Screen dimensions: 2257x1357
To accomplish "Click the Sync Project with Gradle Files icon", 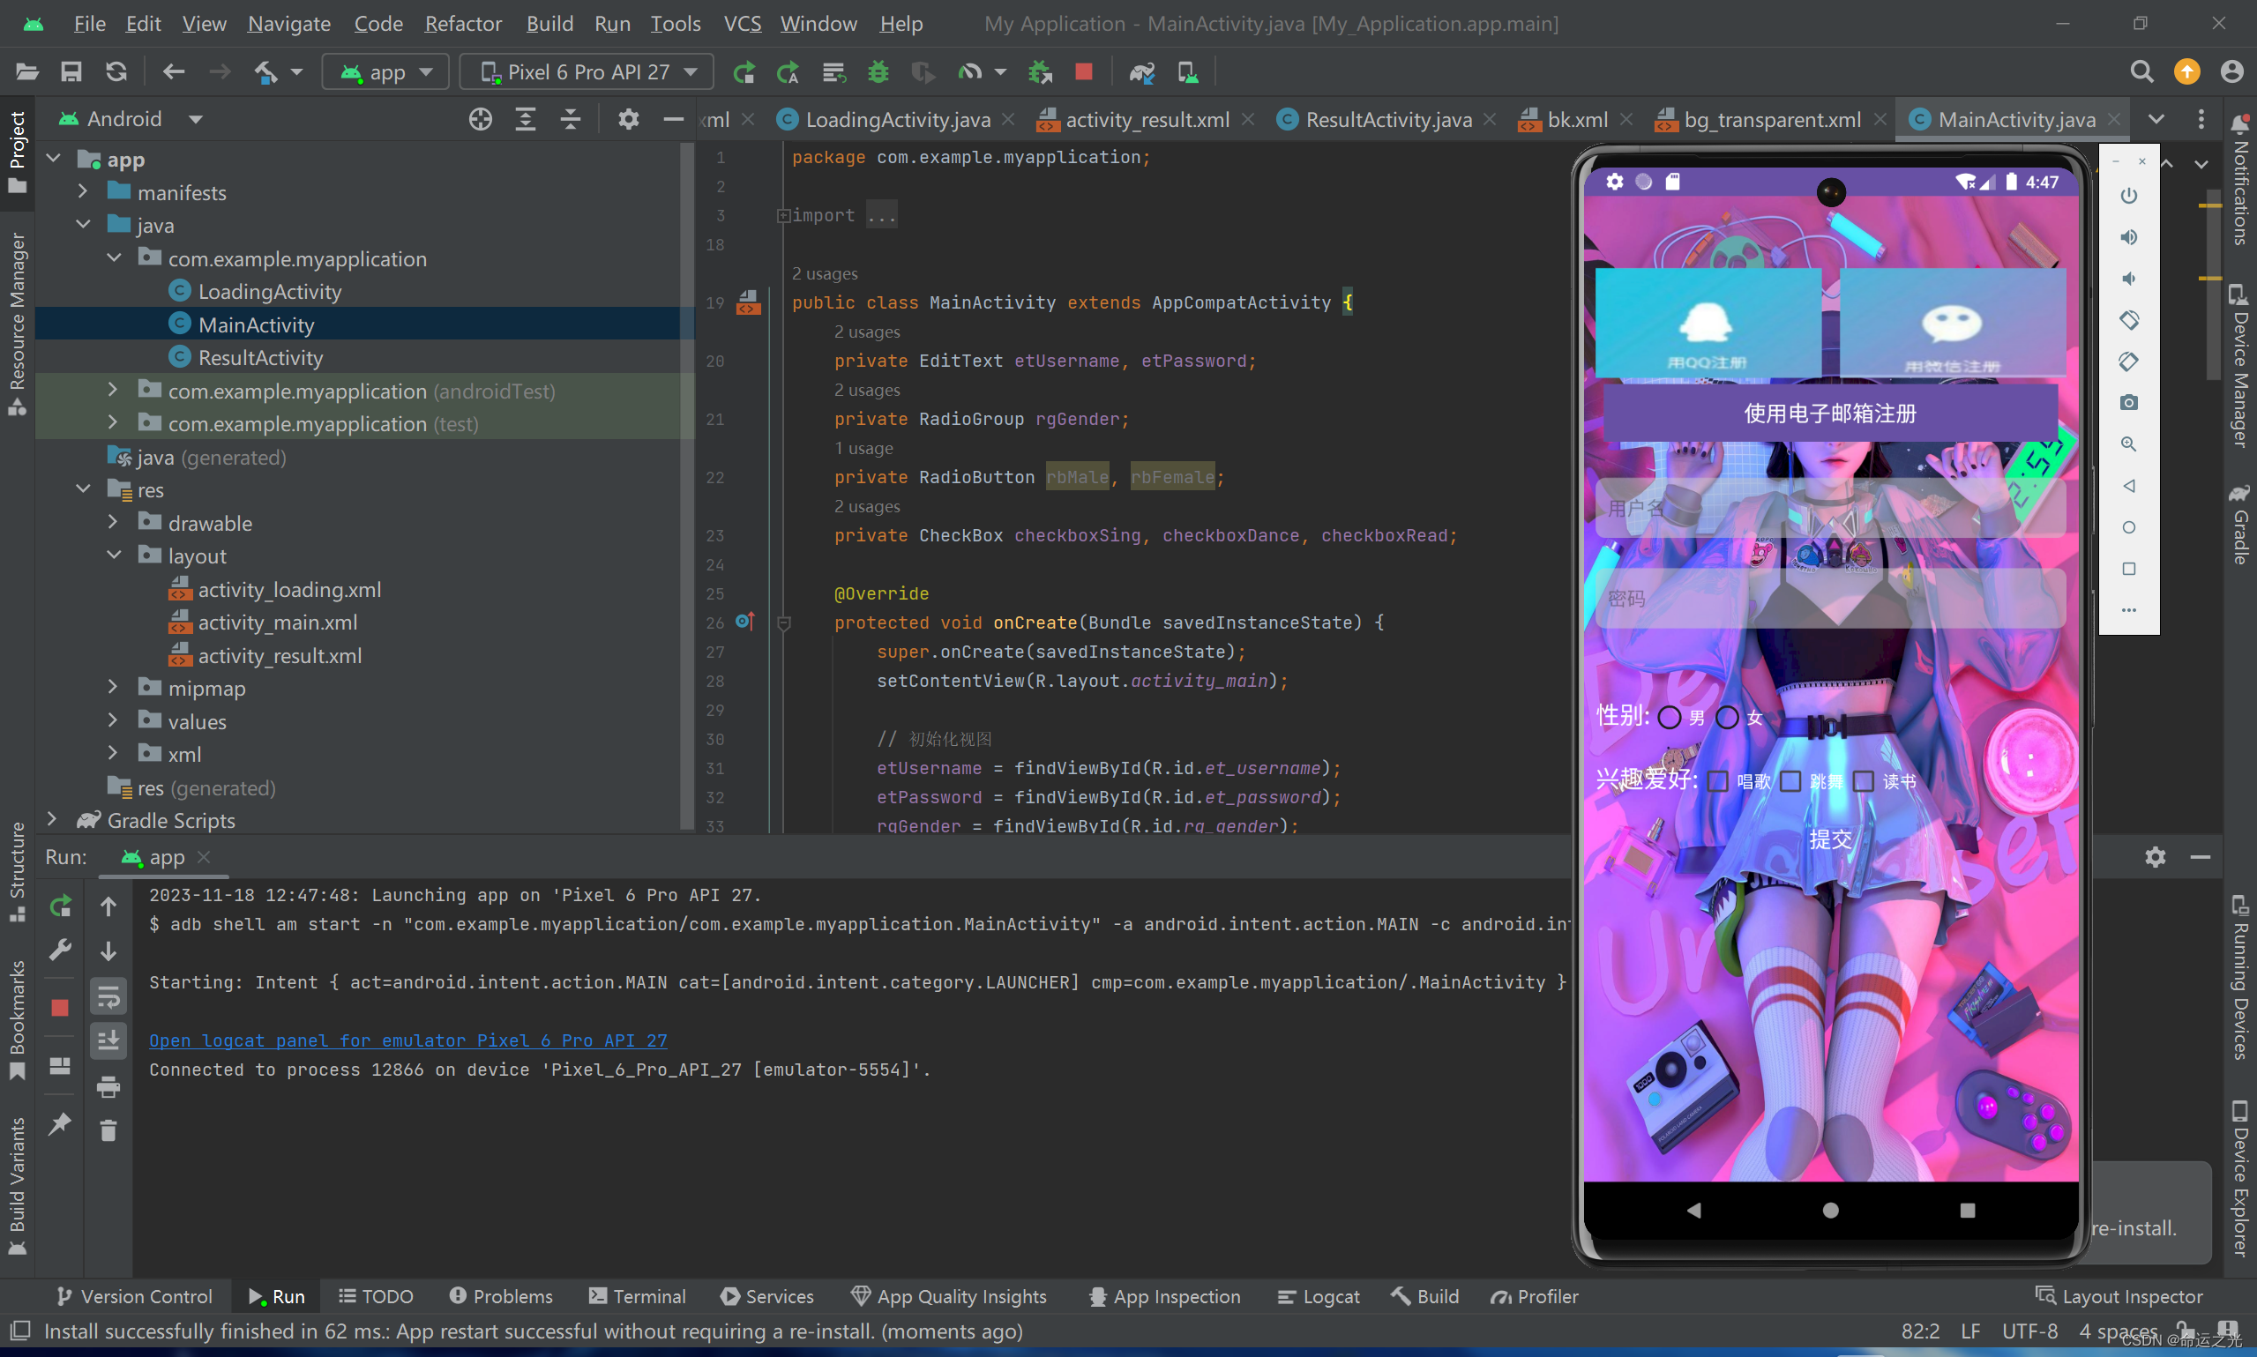I will pos(1141,71).
